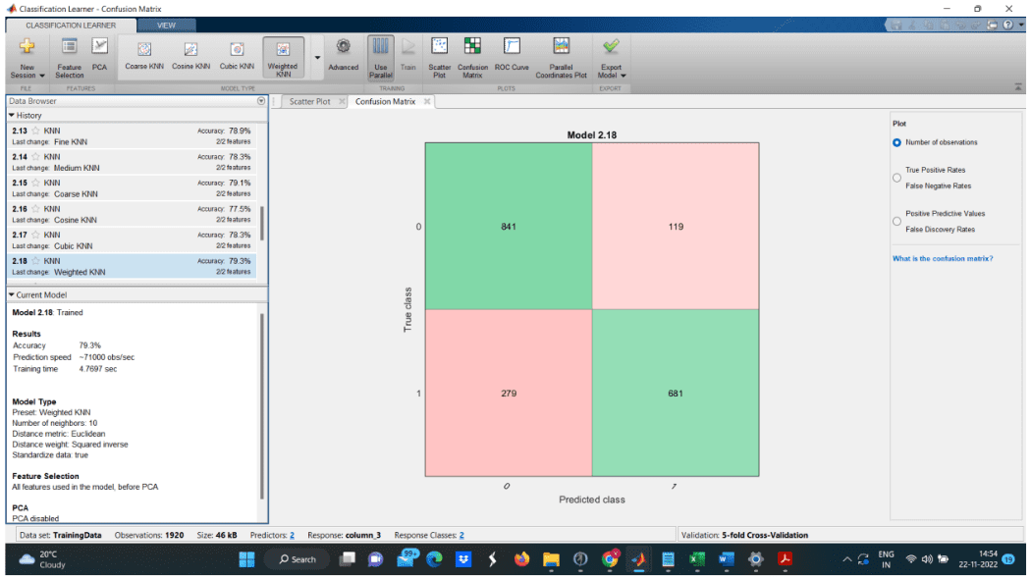Open the Help question mark icon

1007,25
